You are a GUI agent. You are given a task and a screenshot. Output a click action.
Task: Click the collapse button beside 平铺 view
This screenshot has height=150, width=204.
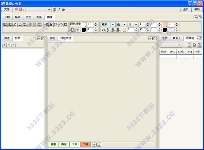pos(94,145)
